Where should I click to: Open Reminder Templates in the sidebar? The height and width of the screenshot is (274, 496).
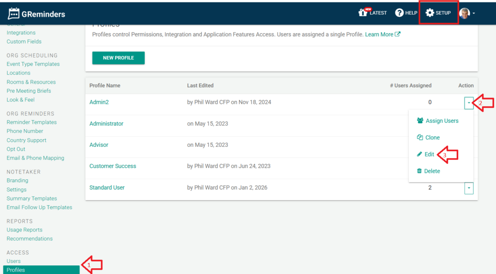pos(31,122)
